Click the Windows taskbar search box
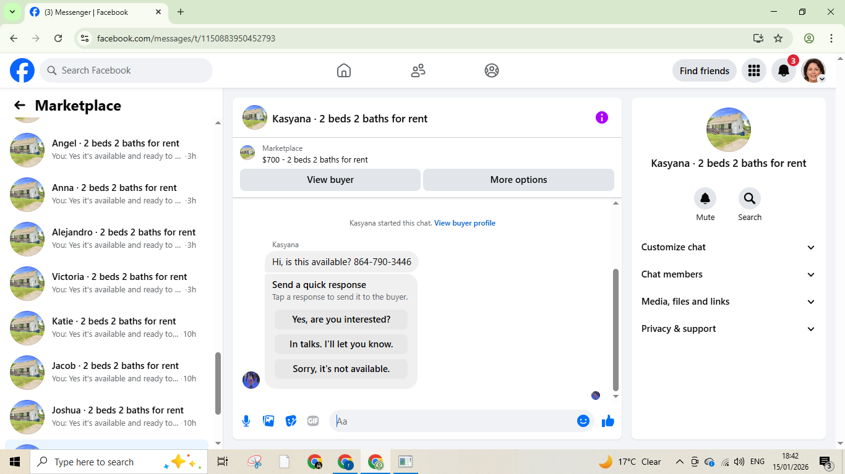The height and width of the screenshot is (474, 845). point(118,462)
